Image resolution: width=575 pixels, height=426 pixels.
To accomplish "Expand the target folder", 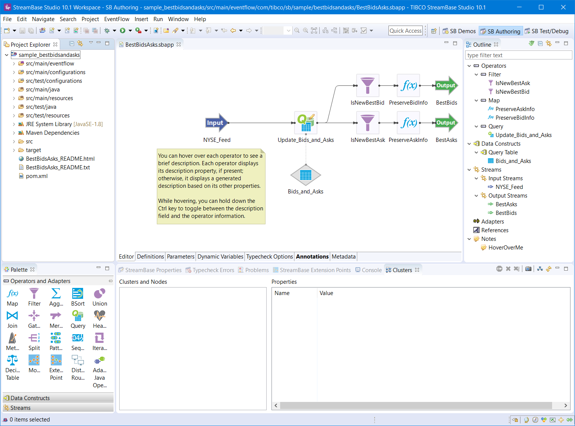I will [x=14, y=150].
